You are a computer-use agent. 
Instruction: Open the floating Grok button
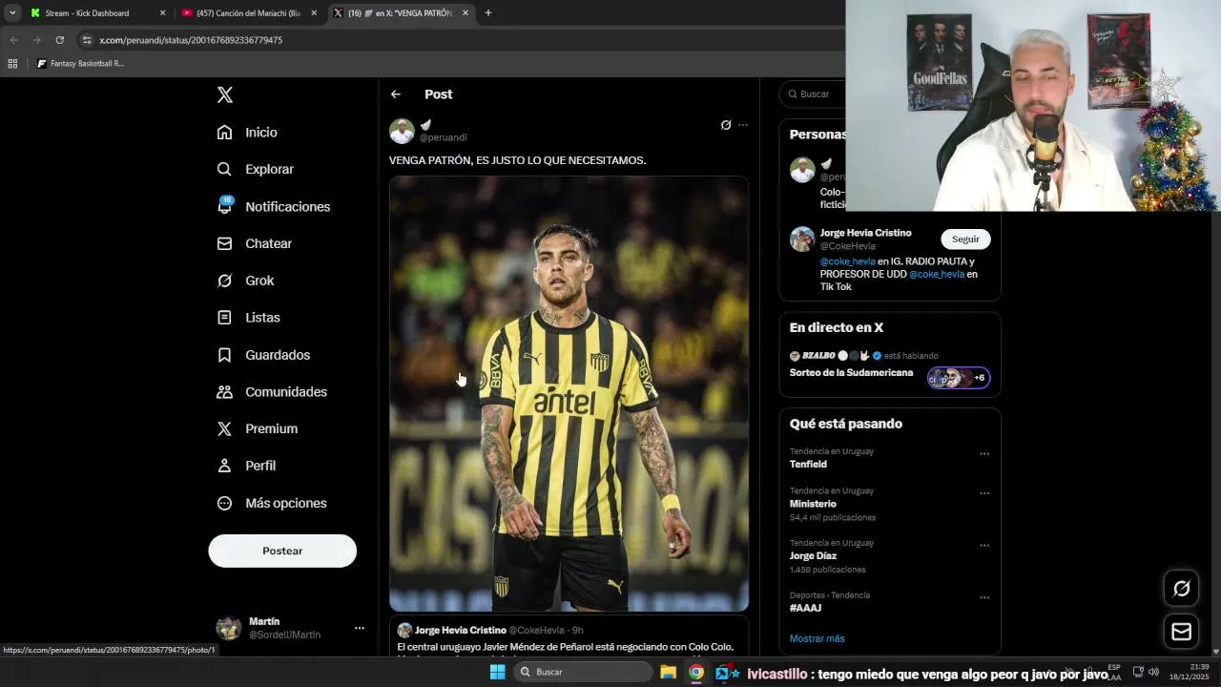pyautogui.click(x=1181, y=589)
